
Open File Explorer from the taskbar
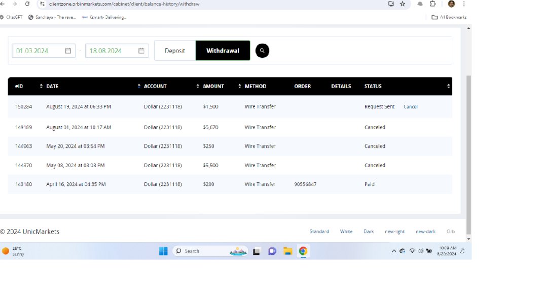click(x=287, y=251)
